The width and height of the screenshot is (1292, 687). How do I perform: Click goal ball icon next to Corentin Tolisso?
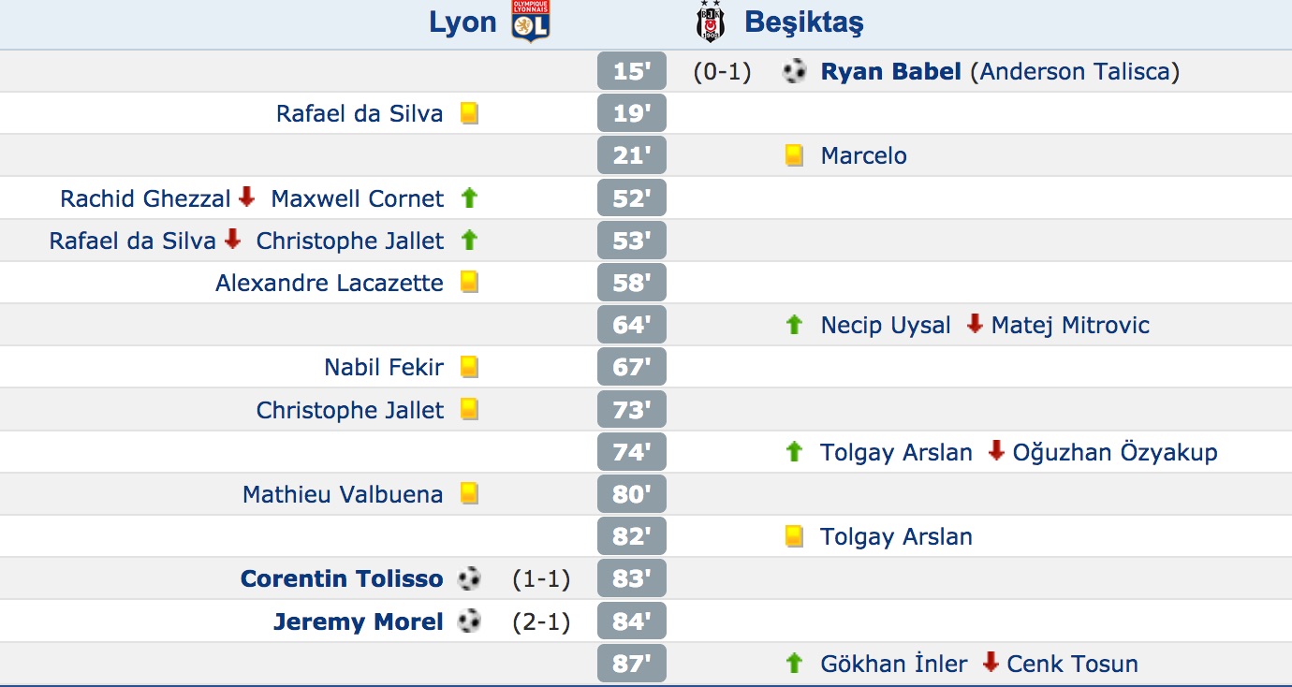tap(469, 578)
